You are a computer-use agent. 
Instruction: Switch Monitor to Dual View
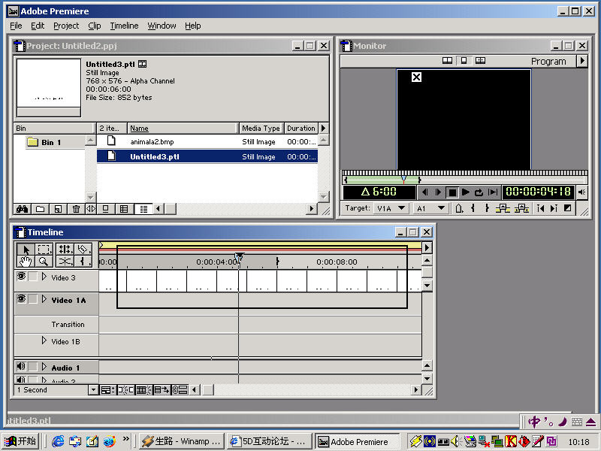tap(447, 61)
